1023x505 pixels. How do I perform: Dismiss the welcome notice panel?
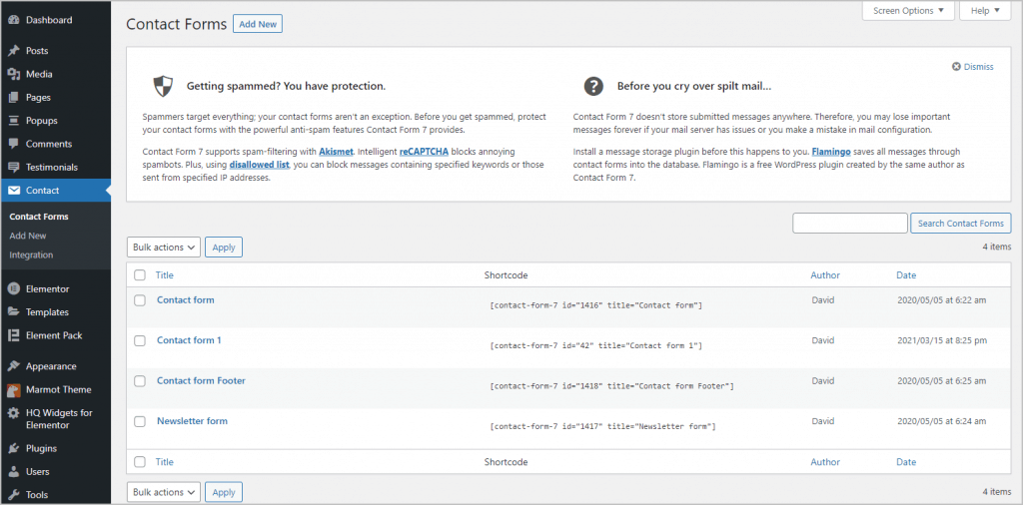973,67
